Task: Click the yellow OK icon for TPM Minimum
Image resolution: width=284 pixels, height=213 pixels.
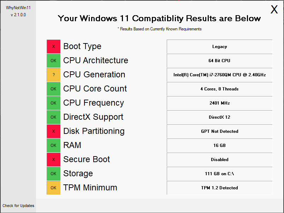Action: (x=53, y=188)
